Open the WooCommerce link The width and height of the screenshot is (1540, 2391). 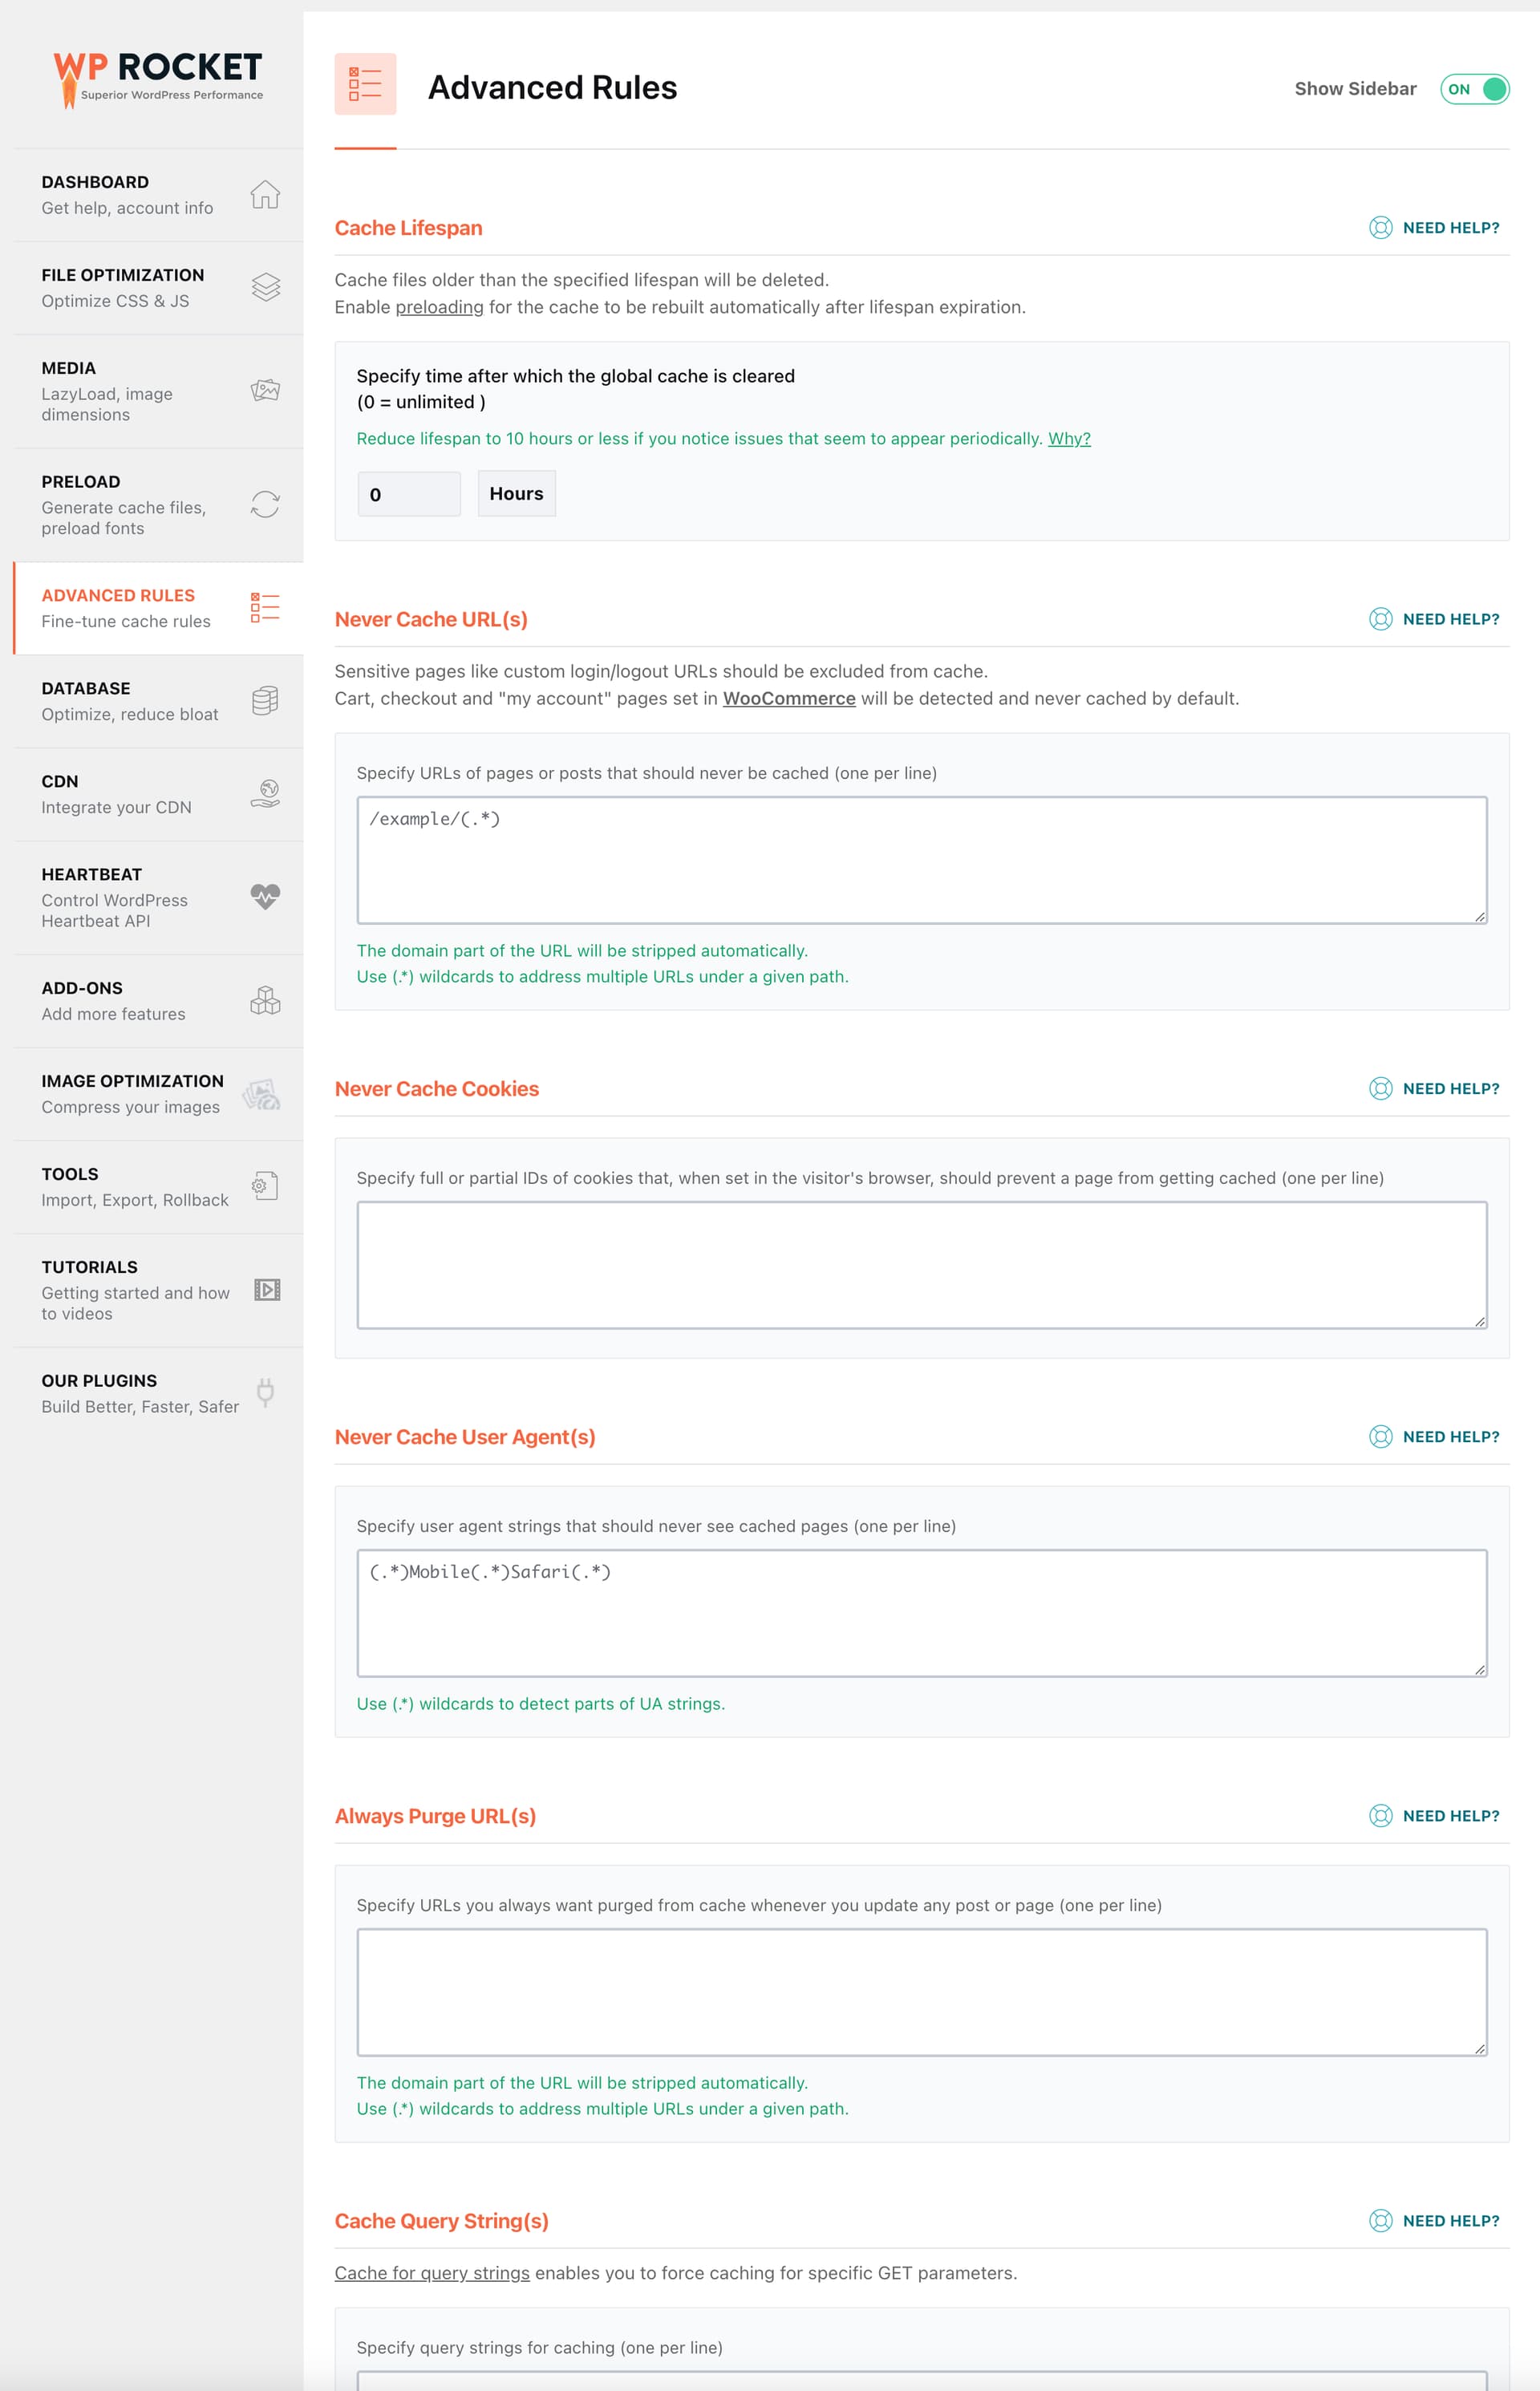[789, 698]
